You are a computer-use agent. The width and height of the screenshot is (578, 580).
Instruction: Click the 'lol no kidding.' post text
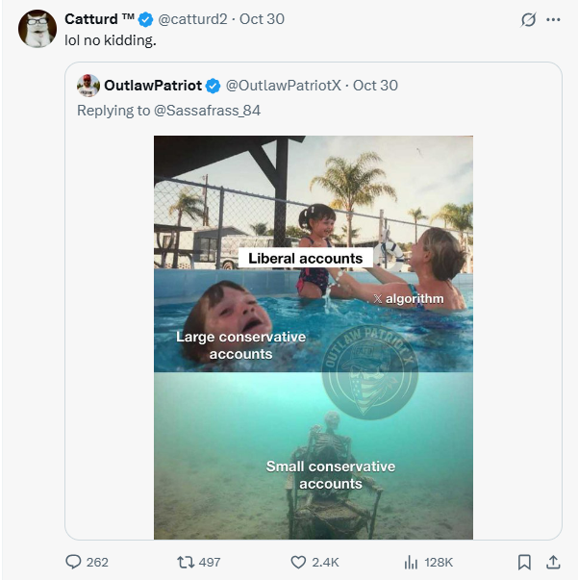(111, 40)
